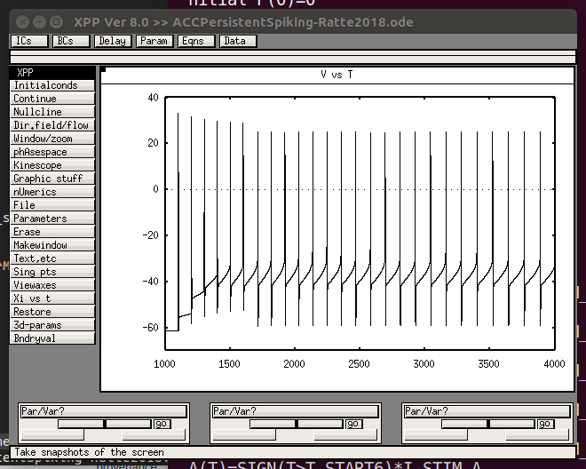Open Text,etc menu entry
This screenshot has height=469, width=586.
point(52,258)
